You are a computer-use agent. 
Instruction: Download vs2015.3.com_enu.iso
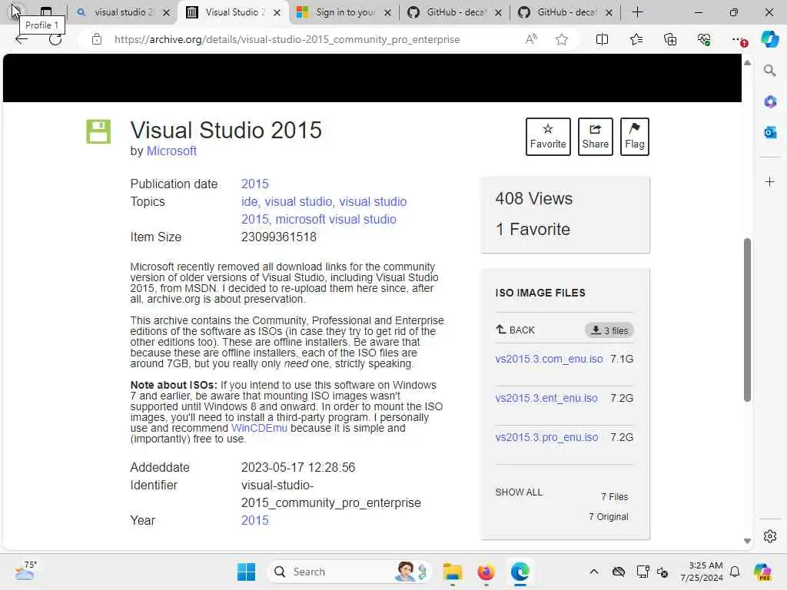tap(549, 359)
